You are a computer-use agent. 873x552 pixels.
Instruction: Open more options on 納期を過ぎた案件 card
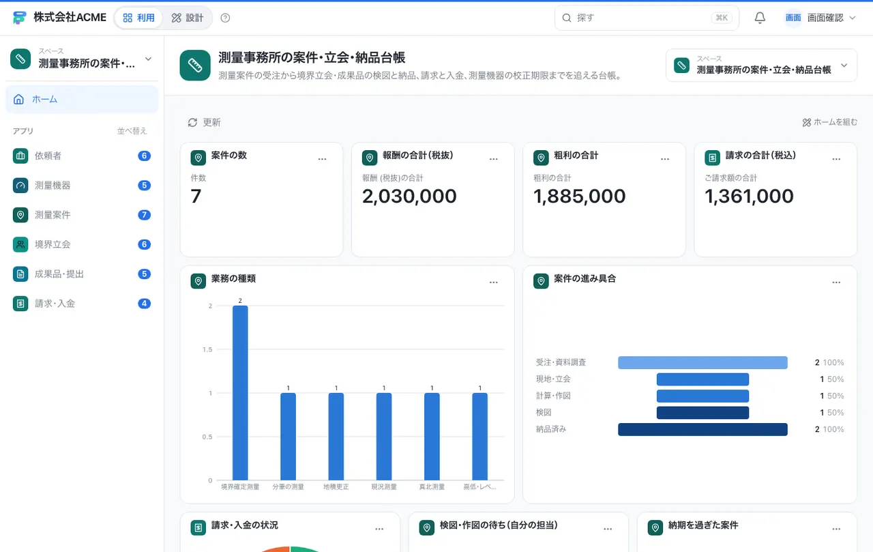pos(837,529)
